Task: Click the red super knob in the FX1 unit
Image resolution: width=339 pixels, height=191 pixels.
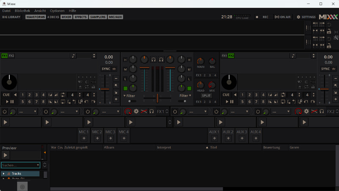Action: pyautogui.click(x=128, y=111)
